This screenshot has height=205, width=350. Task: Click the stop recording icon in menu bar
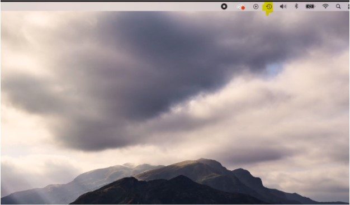224,7
